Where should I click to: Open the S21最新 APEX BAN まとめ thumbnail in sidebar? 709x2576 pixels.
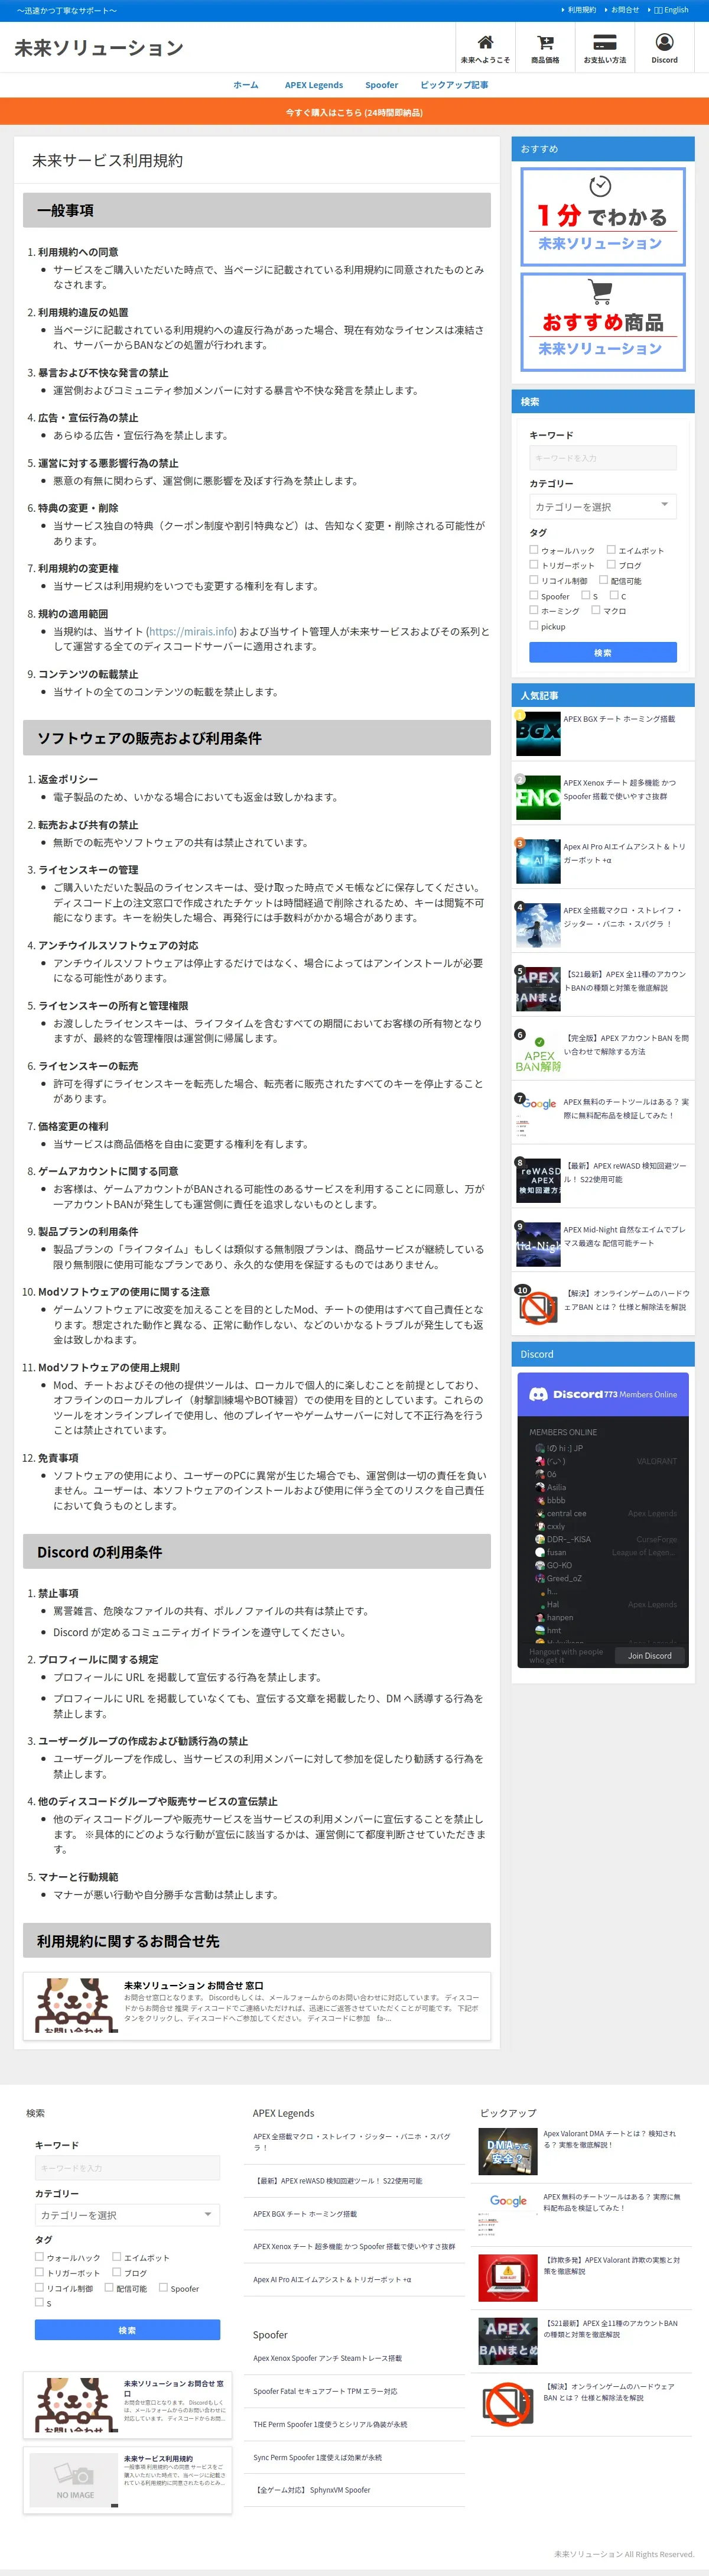[x=538, y=989]
